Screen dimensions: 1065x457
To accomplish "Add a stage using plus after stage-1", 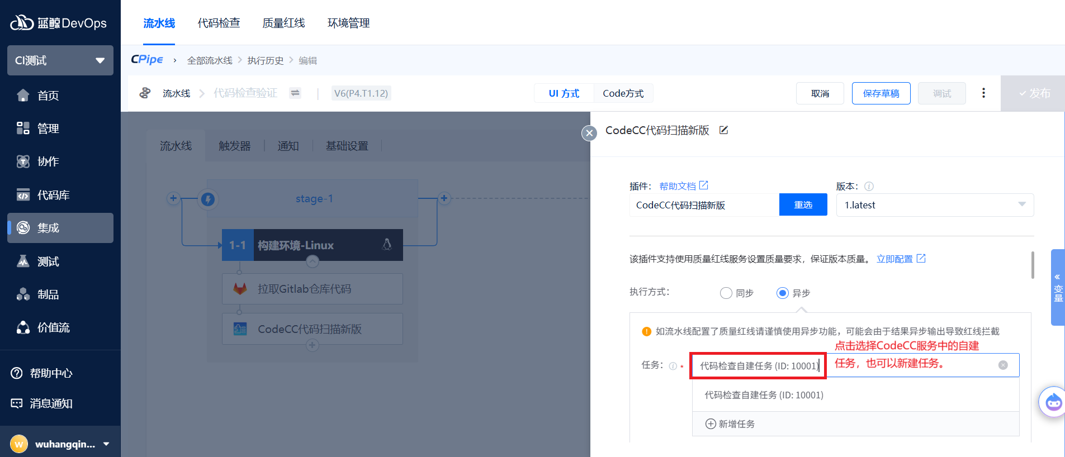I will pyautogui.click(x=444, y=198).
